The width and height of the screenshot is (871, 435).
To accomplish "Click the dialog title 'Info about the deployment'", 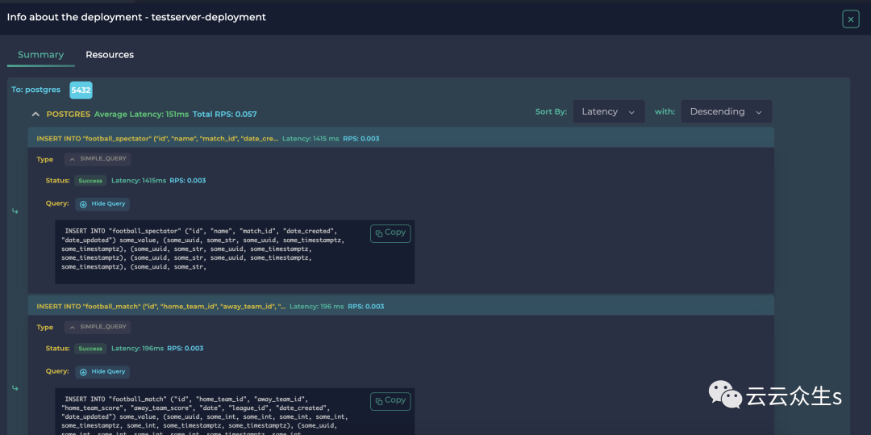I will pyautogui.click(x=136, y=17).
